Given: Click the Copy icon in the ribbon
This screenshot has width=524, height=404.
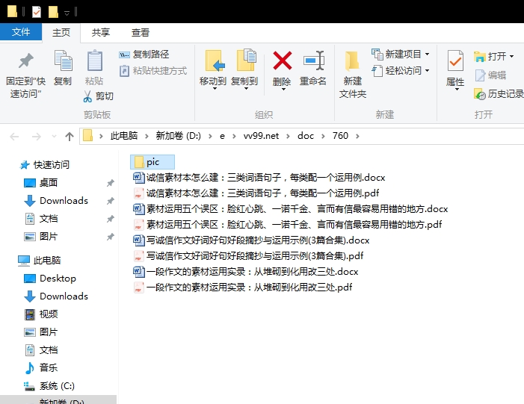Looking at the screenshot, I should (63, 60).
